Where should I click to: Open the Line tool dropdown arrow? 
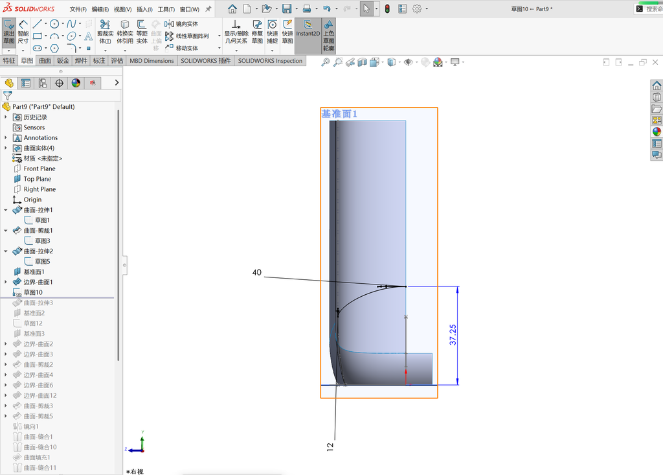46,24
